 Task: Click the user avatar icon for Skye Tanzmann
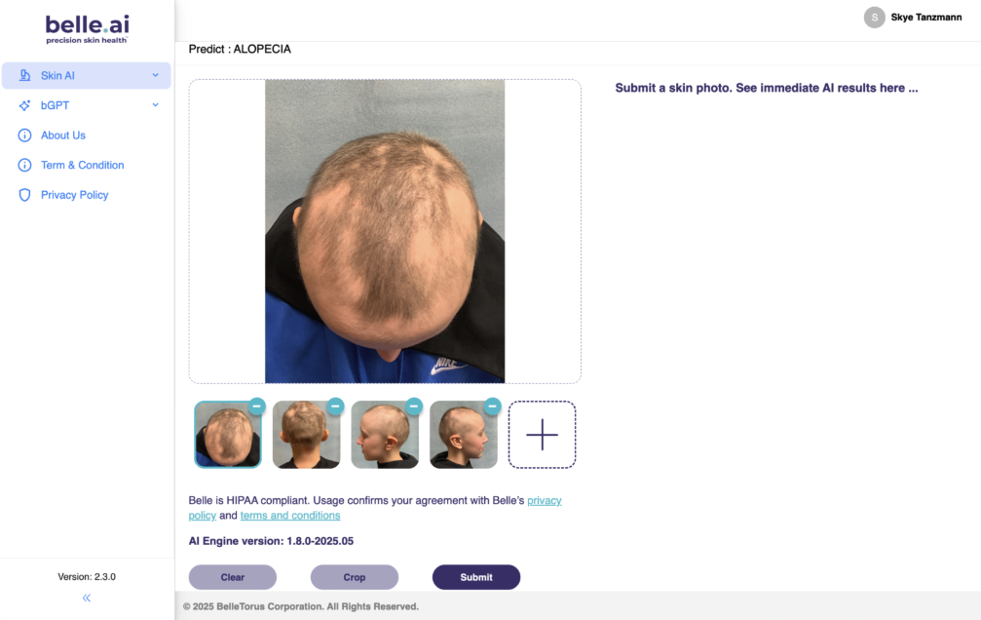click(x=874, y=18)
